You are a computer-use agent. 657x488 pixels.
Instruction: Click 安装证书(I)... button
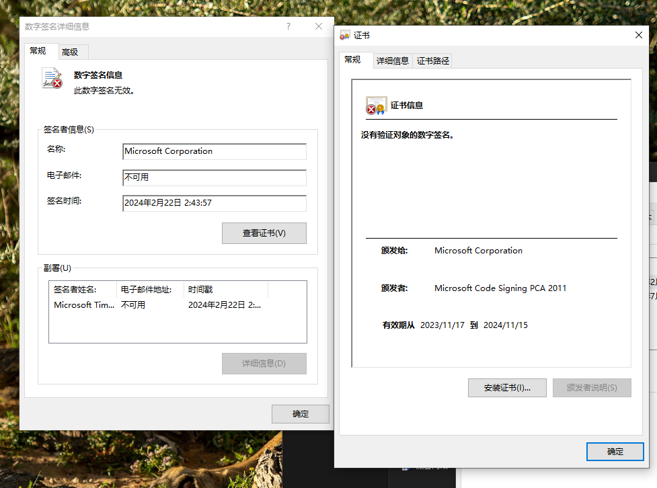click(x=507, y=388)
